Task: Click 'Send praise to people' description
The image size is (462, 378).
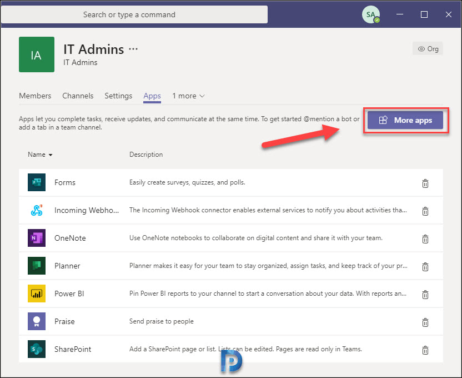Action: tap(162, 321)
